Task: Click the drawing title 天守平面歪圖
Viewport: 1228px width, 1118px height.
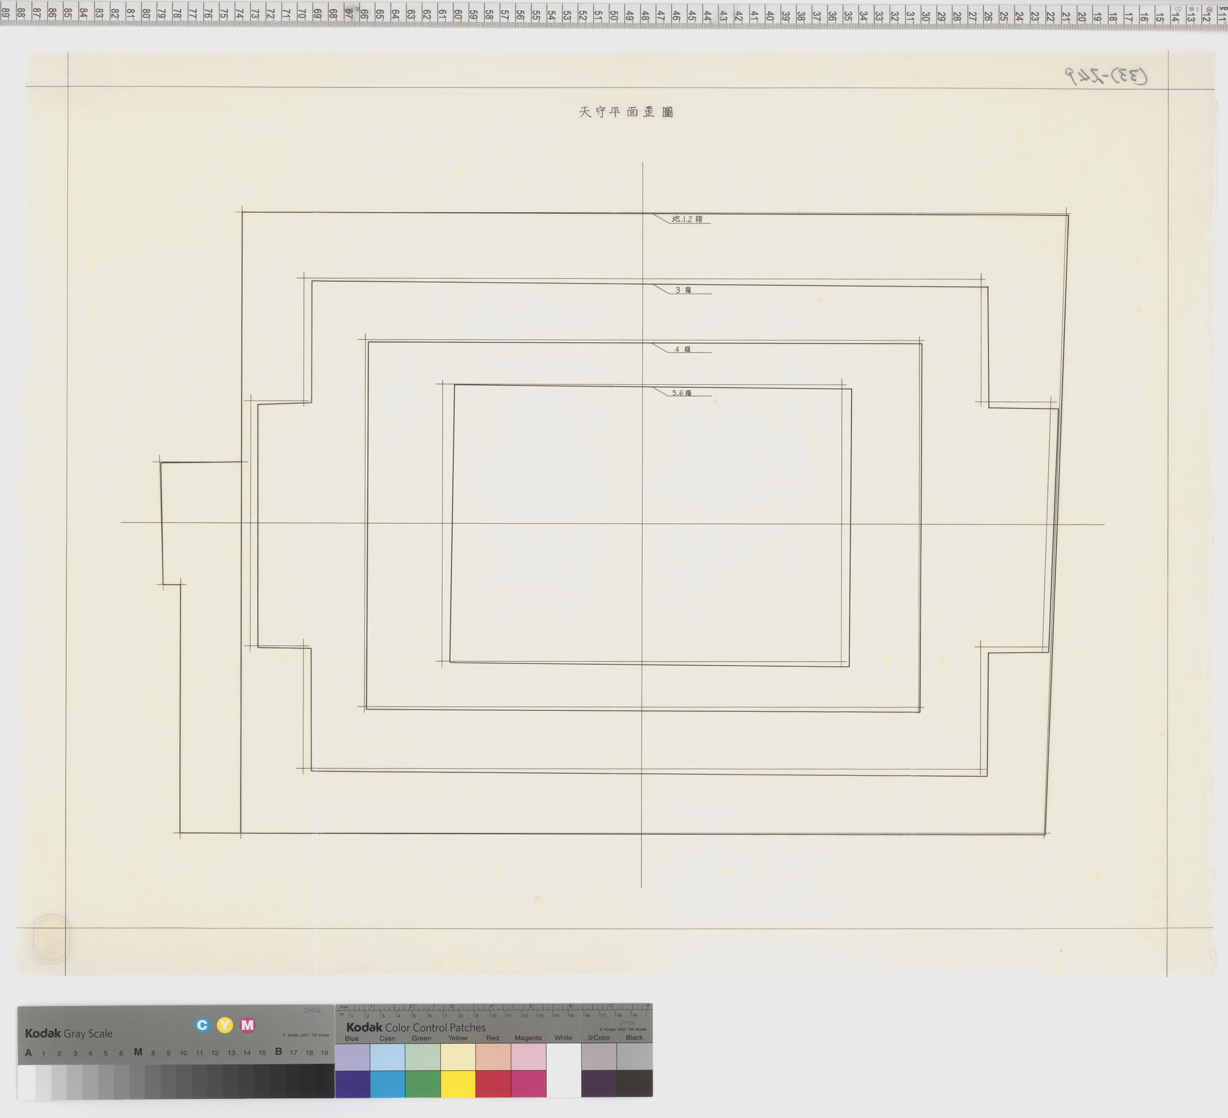Action: click(x=625, y=112)
